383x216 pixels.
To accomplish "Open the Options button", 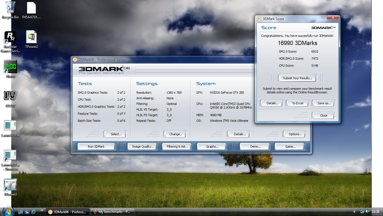I will pos(295,134).
